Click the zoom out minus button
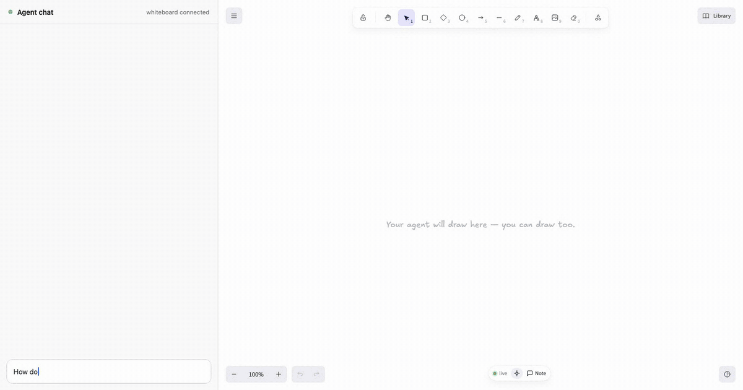The height and width of the screenshot is (390, 743). (234, 374)
